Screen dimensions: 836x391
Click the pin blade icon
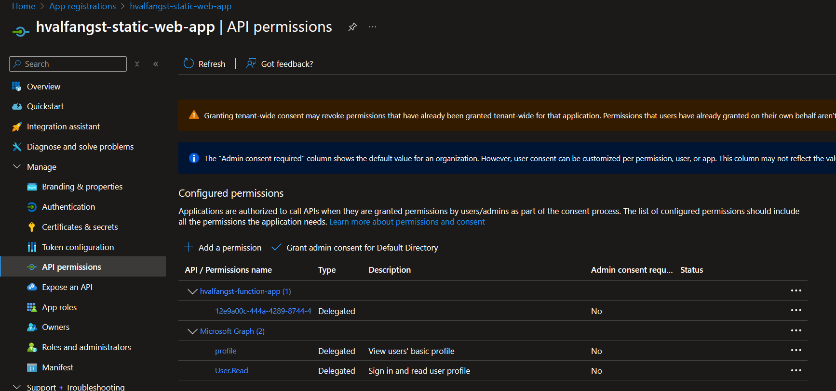click(x=352, y=27)
